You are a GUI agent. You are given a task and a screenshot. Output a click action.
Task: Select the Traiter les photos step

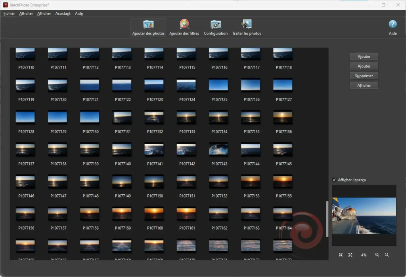pyautogui.click(x=247, y=27)
